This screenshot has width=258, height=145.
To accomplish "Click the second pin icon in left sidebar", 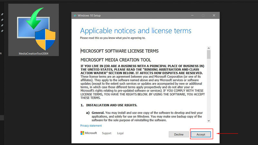I will [x=2, y=20].
